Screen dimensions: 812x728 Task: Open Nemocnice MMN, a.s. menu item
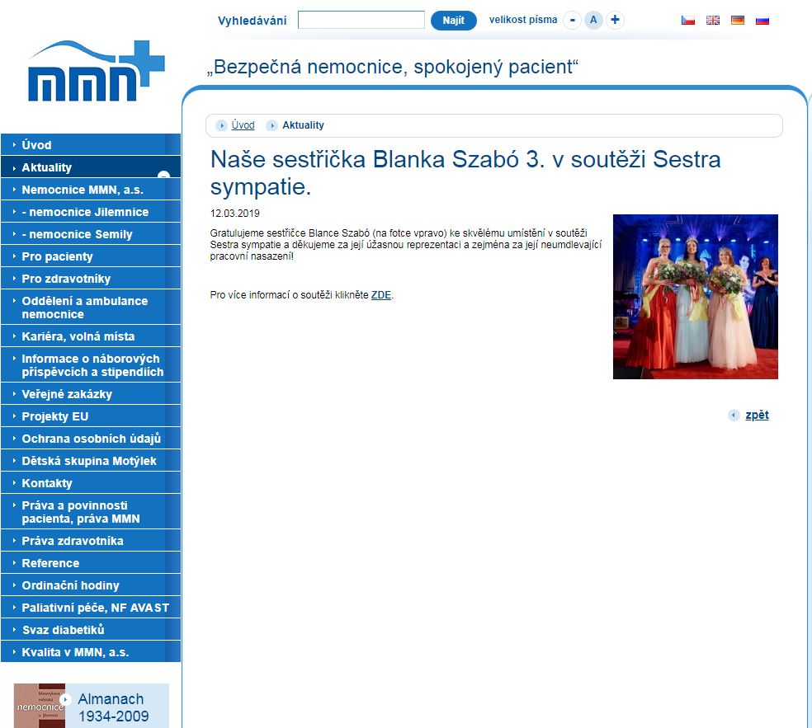click(x=83, y=190)
